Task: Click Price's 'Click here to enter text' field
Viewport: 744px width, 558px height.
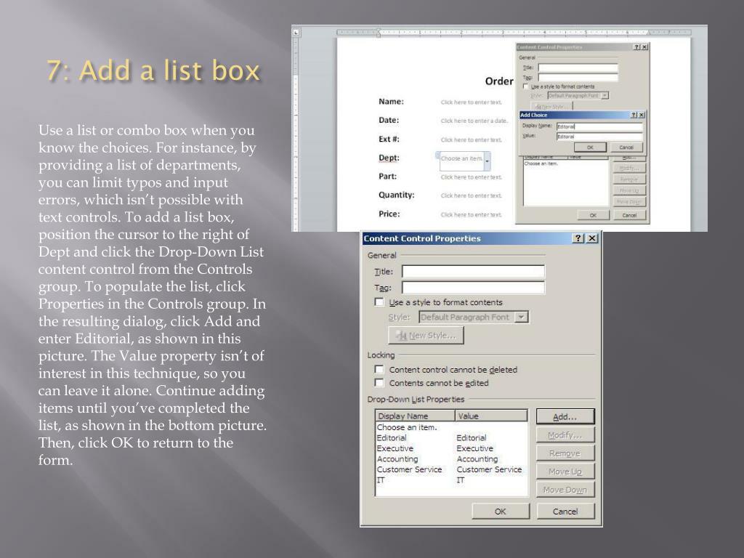Action: tap(471, 214)
